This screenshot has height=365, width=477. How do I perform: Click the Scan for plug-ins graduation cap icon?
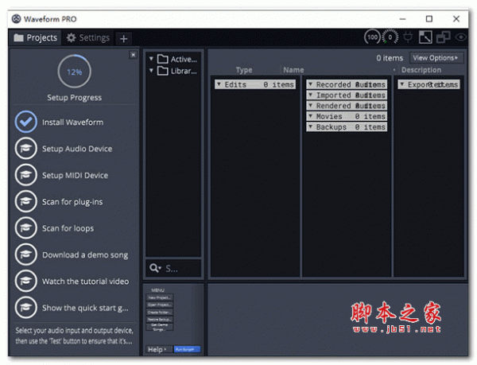(x=26, y=201)
